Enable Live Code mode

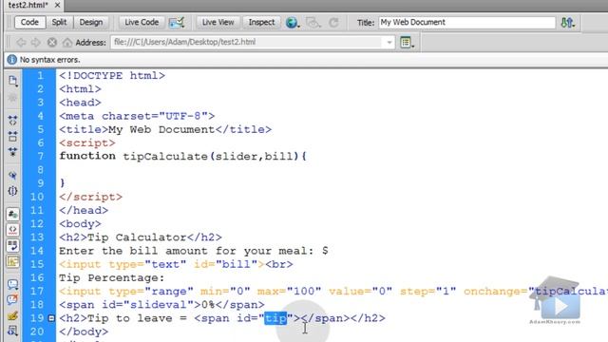tap(142, 22)
